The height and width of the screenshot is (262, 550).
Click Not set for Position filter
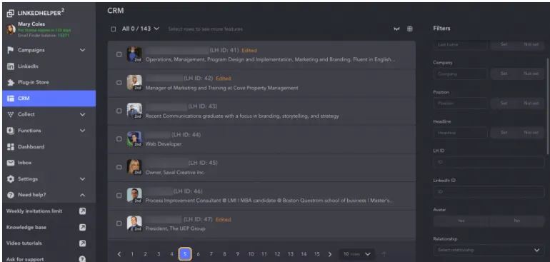click(531, 103)
